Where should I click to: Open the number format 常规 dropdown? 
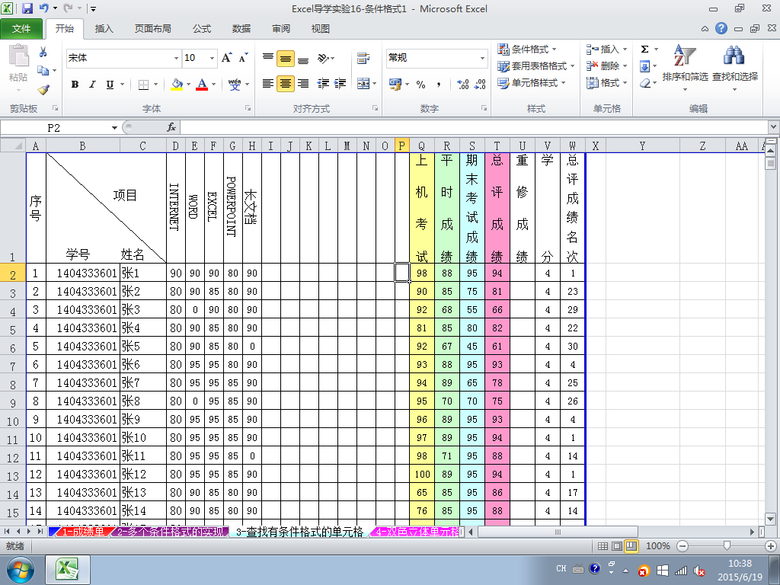tap(482, 58)
